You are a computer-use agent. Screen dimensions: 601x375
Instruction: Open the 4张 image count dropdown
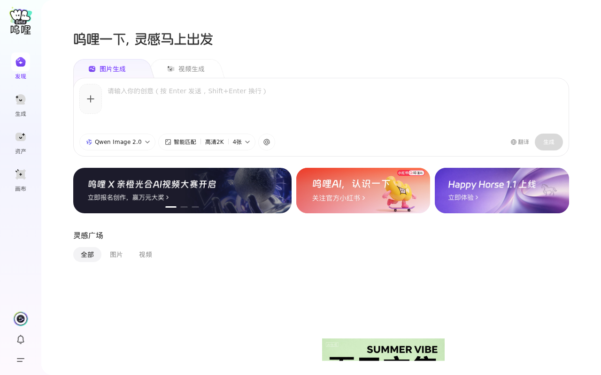click(x=241, y=142)
